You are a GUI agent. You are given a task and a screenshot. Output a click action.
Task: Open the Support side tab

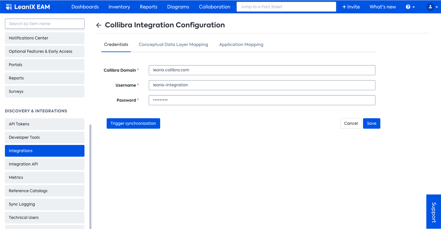point(433,212)
